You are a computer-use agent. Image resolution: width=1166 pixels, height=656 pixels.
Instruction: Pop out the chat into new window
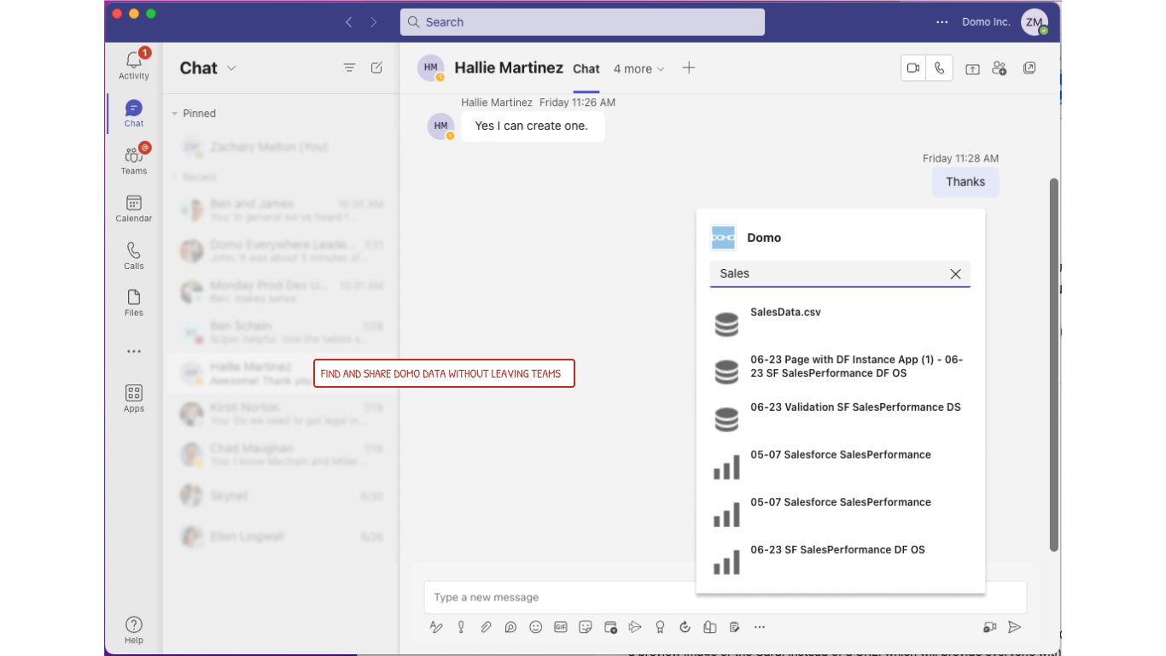[x=1029, y=68]
